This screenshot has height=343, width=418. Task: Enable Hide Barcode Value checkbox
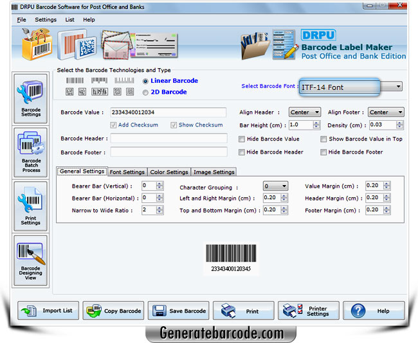pos(242,139)
